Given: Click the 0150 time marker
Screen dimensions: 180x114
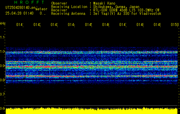Looking at the screenshot, I should point(175,25).
